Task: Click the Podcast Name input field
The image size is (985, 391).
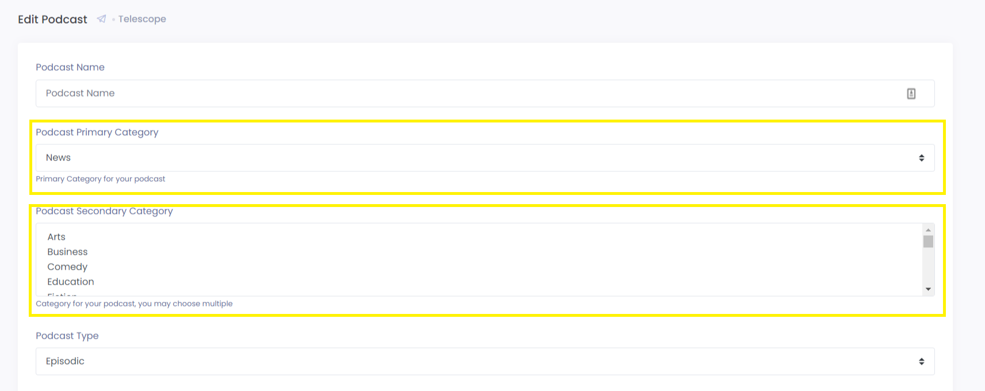Action: pyautogui.click(x=485, y=93)
